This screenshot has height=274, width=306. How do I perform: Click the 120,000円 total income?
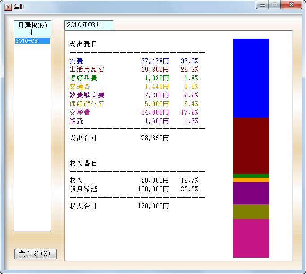pos(153,206)
